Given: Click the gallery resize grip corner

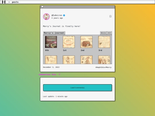Looking at the screenshot, I should (111, 63).
